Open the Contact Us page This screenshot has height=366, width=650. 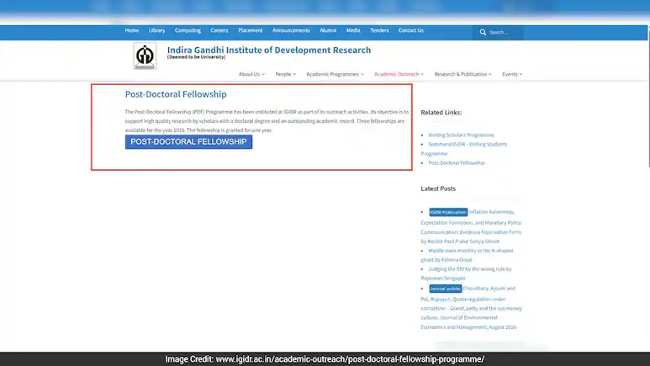coord(411,30)
